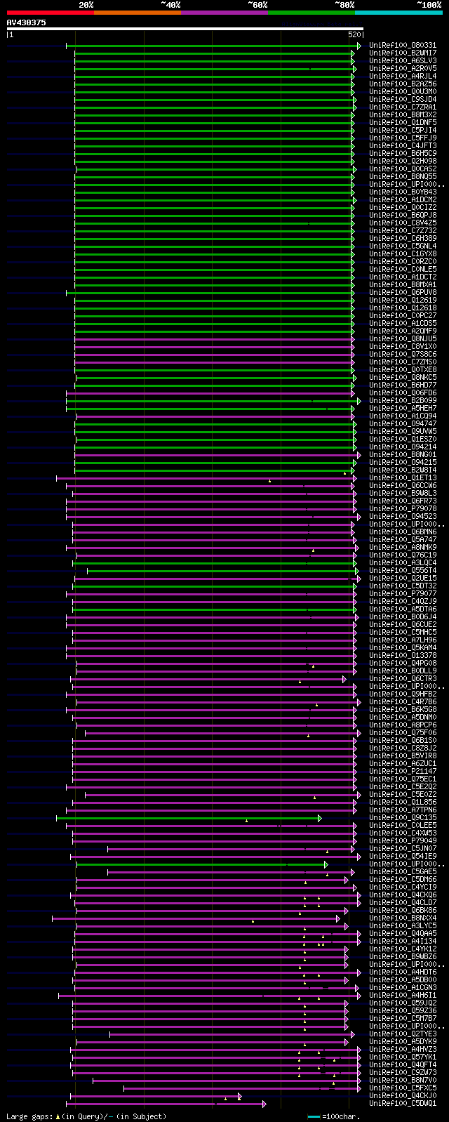This screenshot has height=1122, width=449.
Task: Select hit label UniRef100_A4HDT6
Action: 403,972
